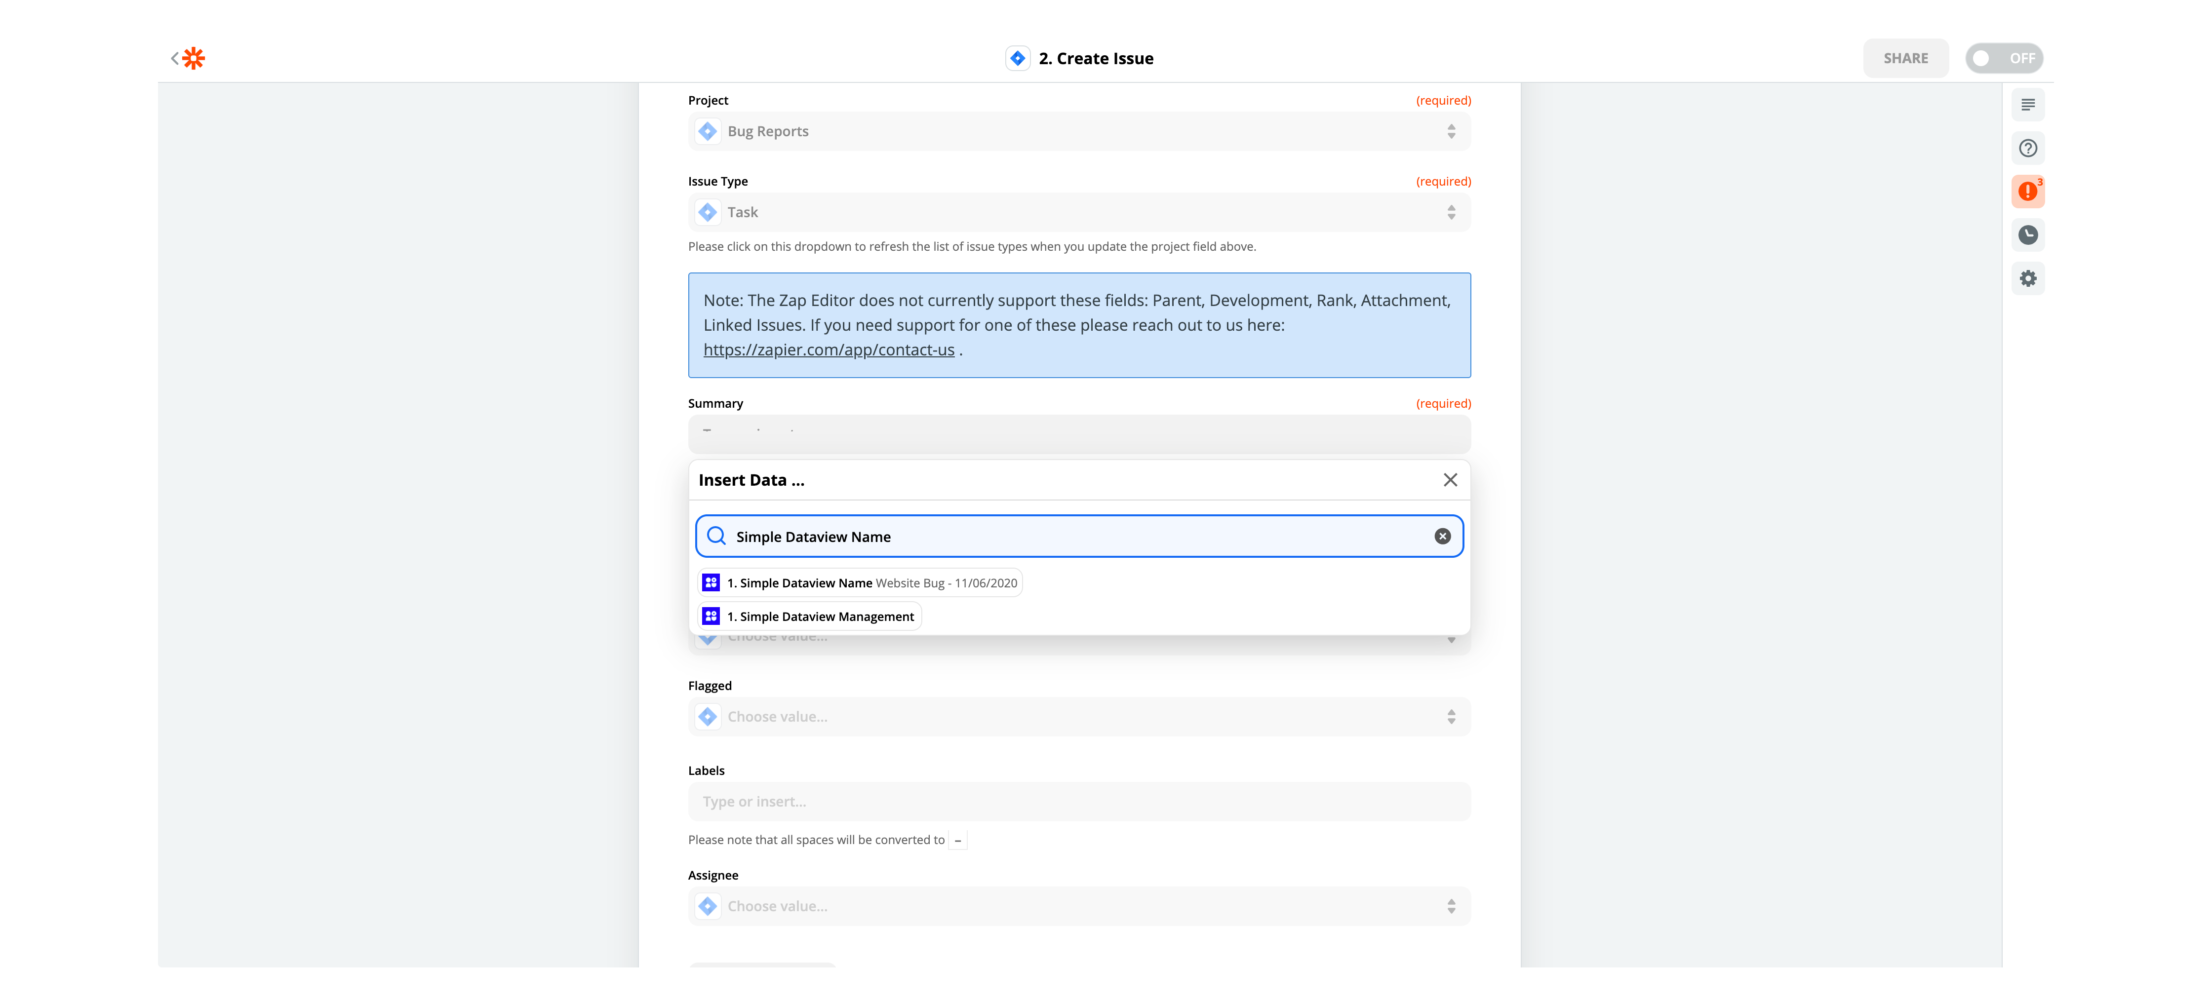Click the Jira icon in Project field

click(708, 131)
